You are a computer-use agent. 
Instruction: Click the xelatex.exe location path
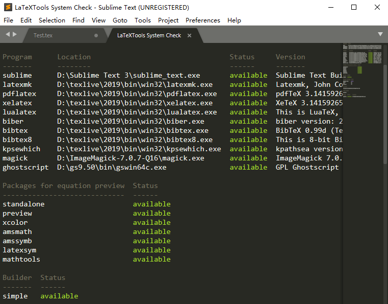pos(135,103)
